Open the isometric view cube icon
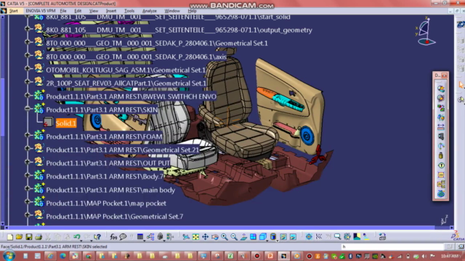This screenshot has height=261, width=465. pyautogui.click(x=262, y=236)
